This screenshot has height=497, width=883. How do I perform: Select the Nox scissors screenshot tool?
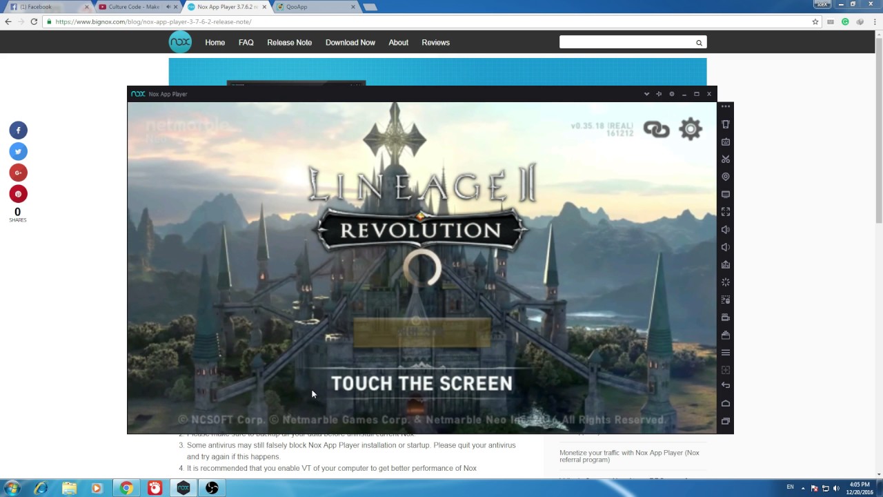point(726,159)
